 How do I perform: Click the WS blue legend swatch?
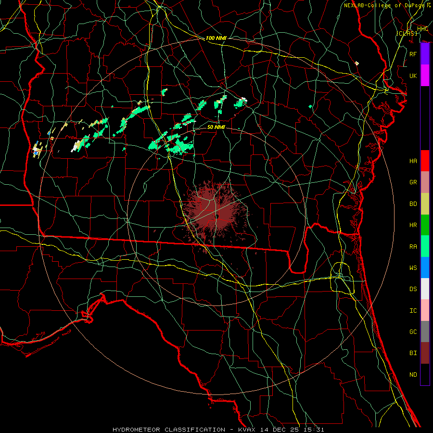[425, 267]
